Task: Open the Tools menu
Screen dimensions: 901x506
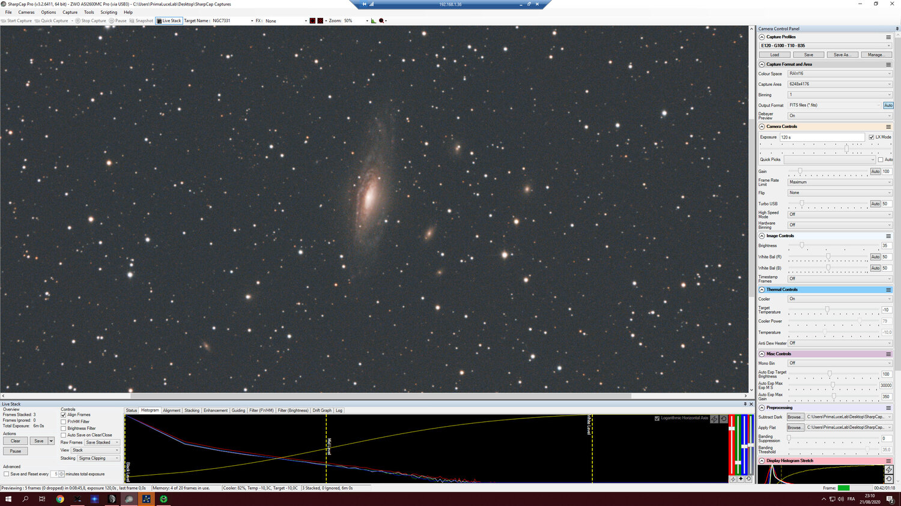Action: 89,12
